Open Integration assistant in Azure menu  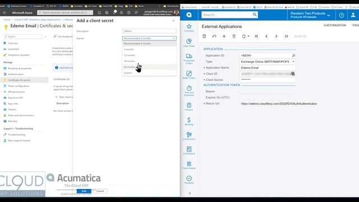click(19, 55)
